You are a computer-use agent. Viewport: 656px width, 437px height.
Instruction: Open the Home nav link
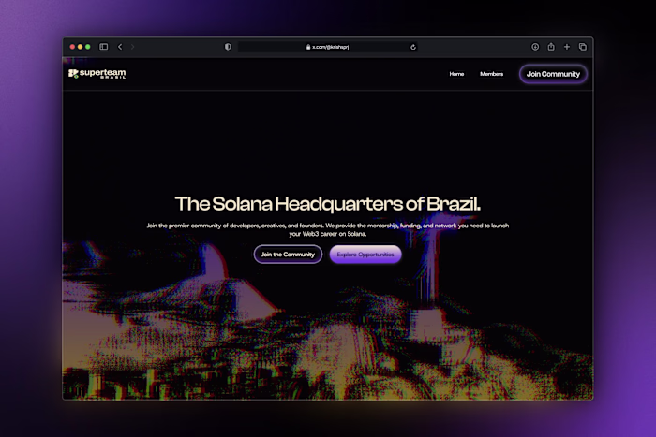(x=456, y=74)
